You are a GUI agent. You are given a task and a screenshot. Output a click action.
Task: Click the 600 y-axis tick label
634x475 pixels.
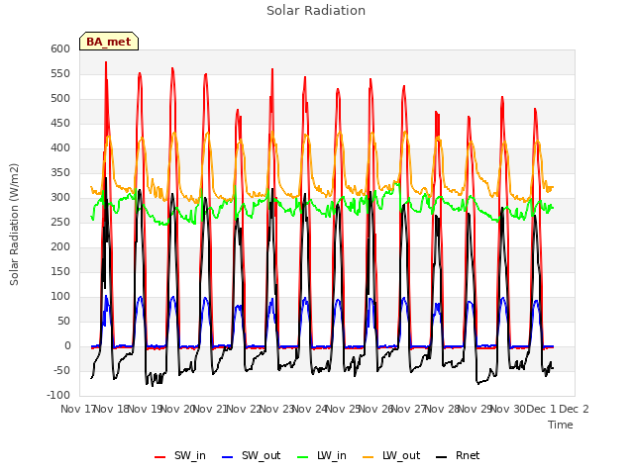click(60, 48)
